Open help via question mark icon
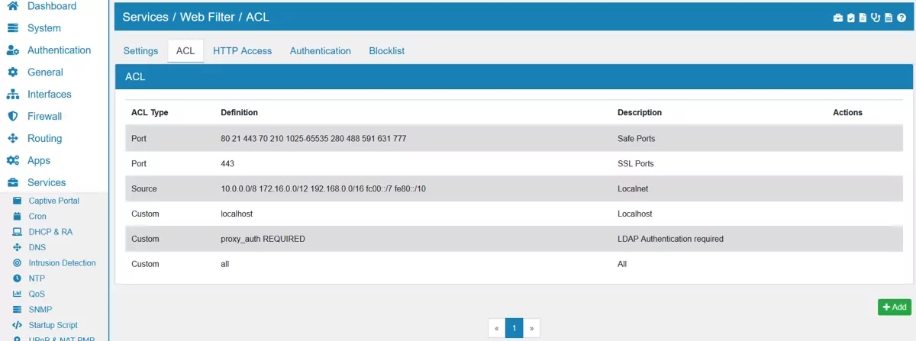Image resolution: width=916 pixels, height=341 pixels. coord(901,18)
